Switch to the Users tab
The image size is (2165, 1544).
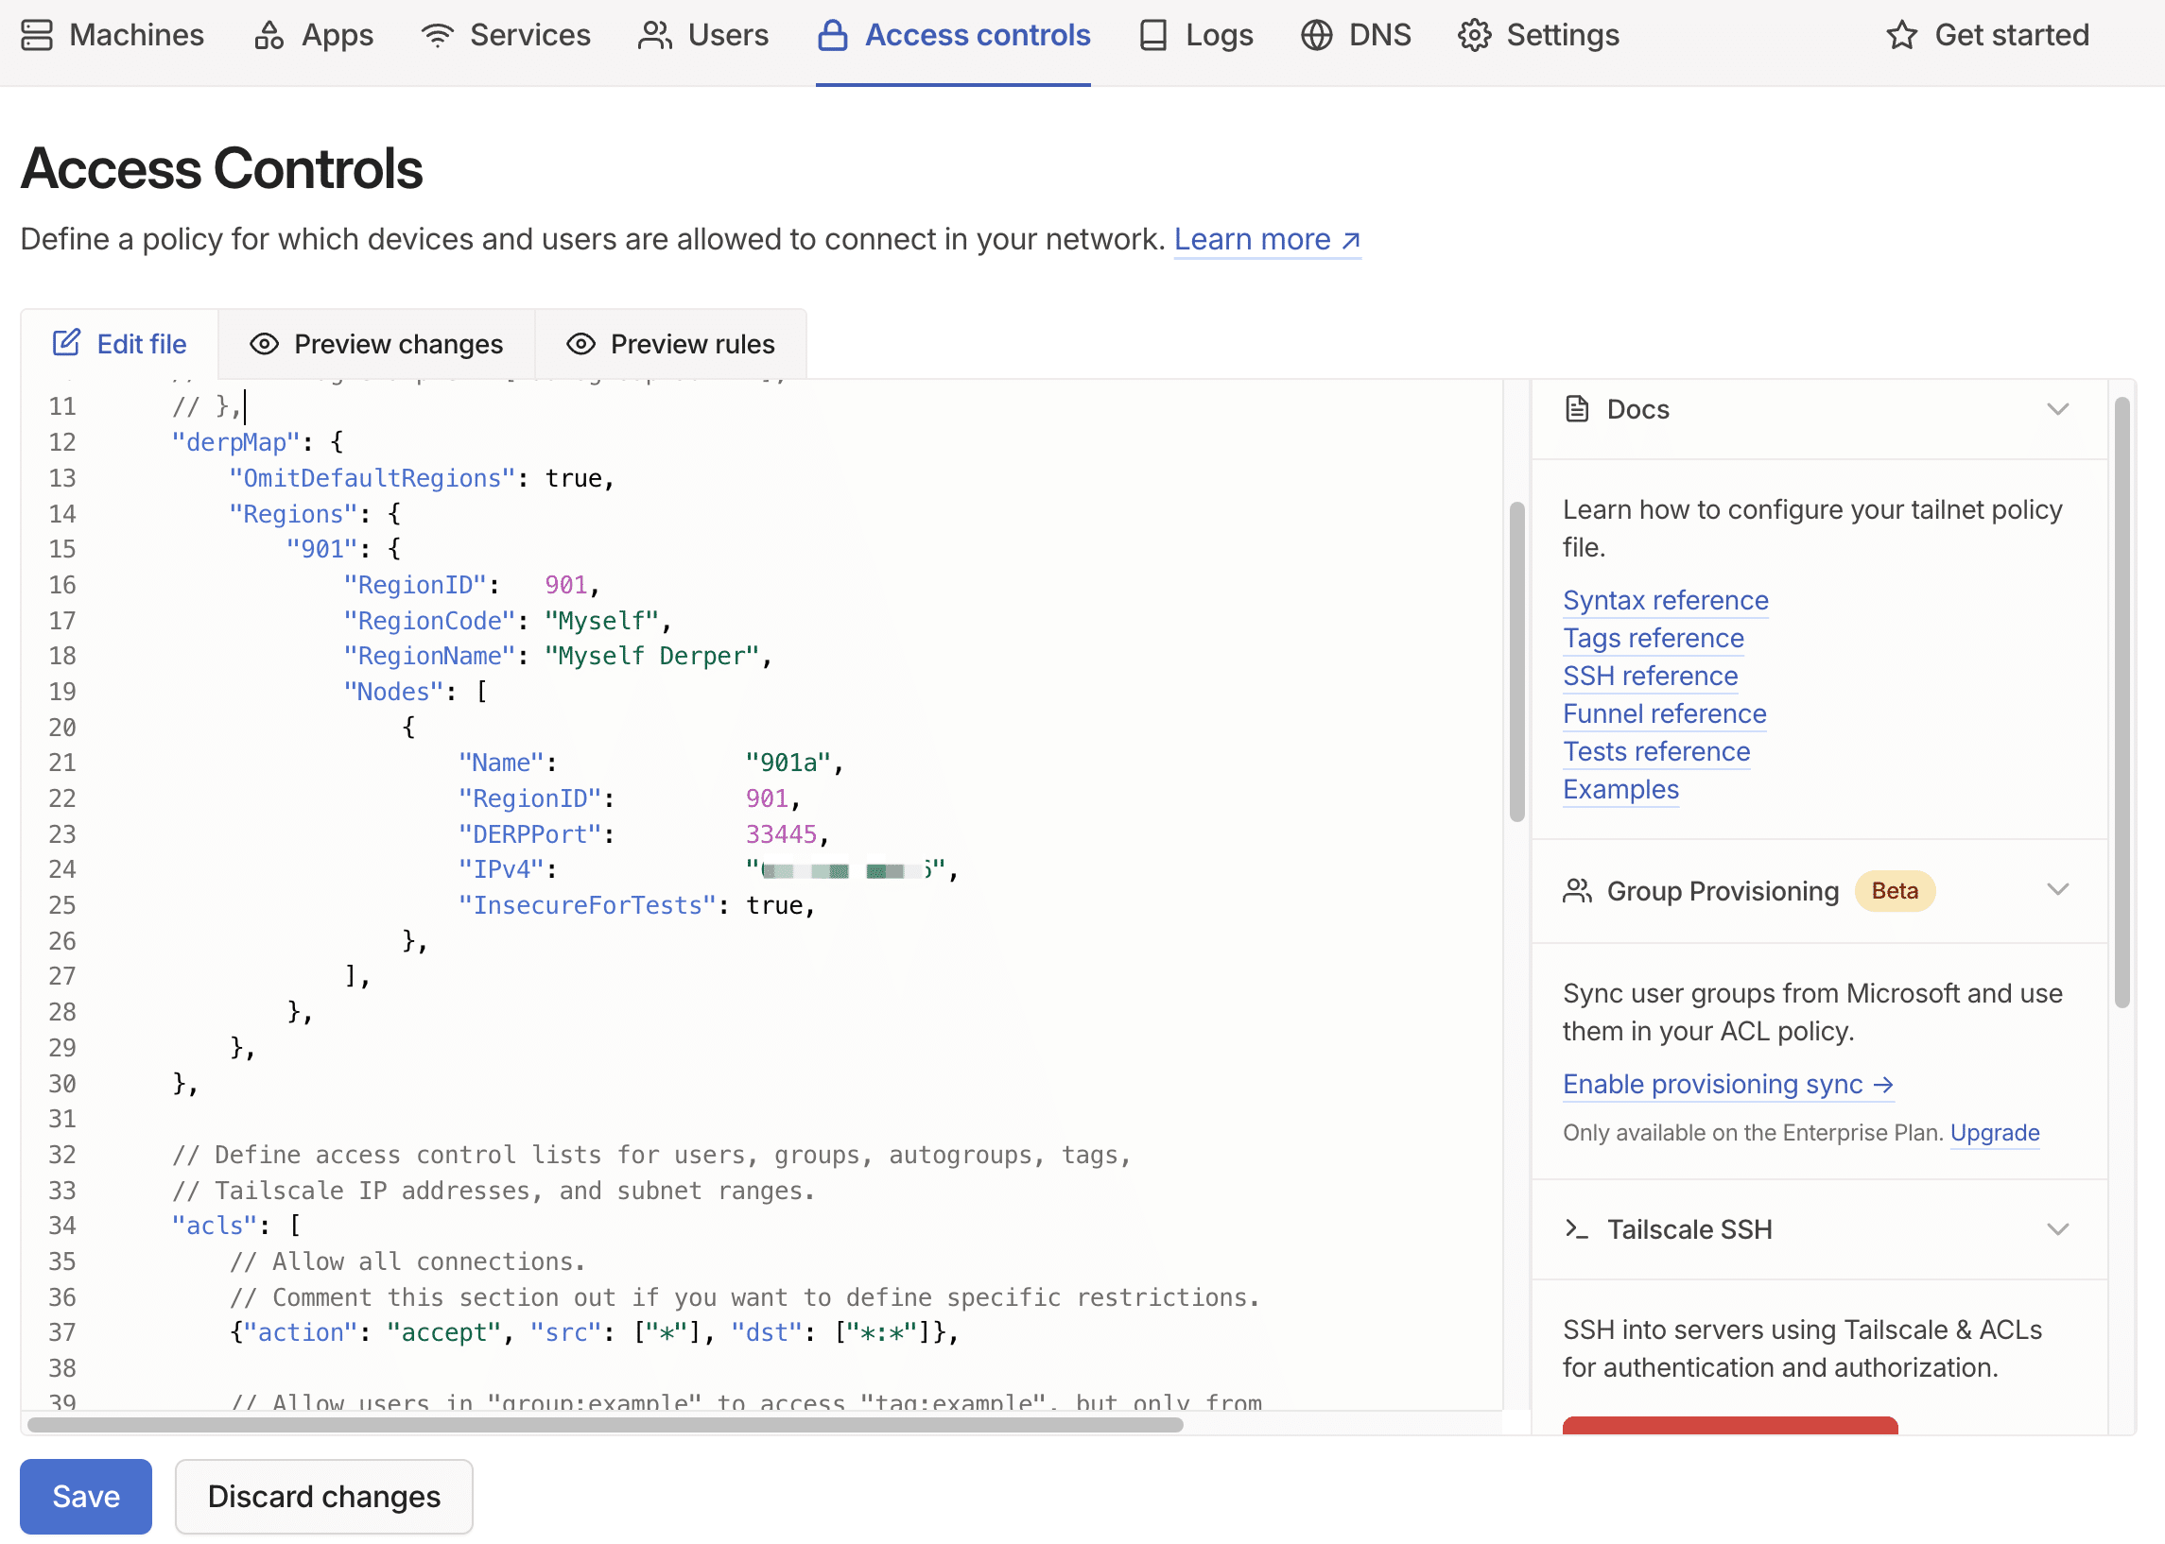703,35
